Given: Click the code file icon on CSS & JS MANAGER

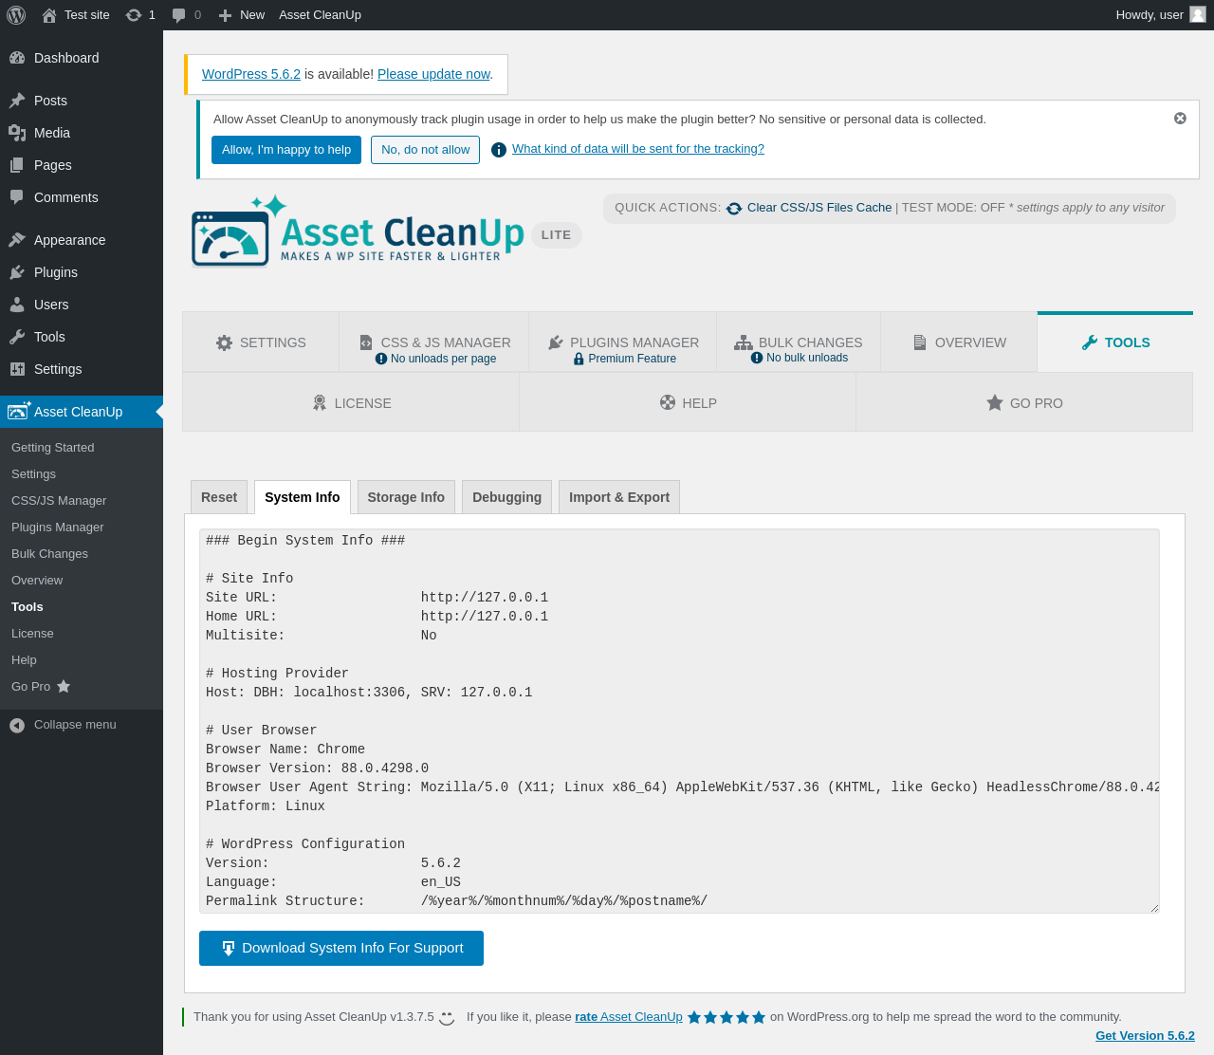Looking at the screenshot, I should 366,342.
